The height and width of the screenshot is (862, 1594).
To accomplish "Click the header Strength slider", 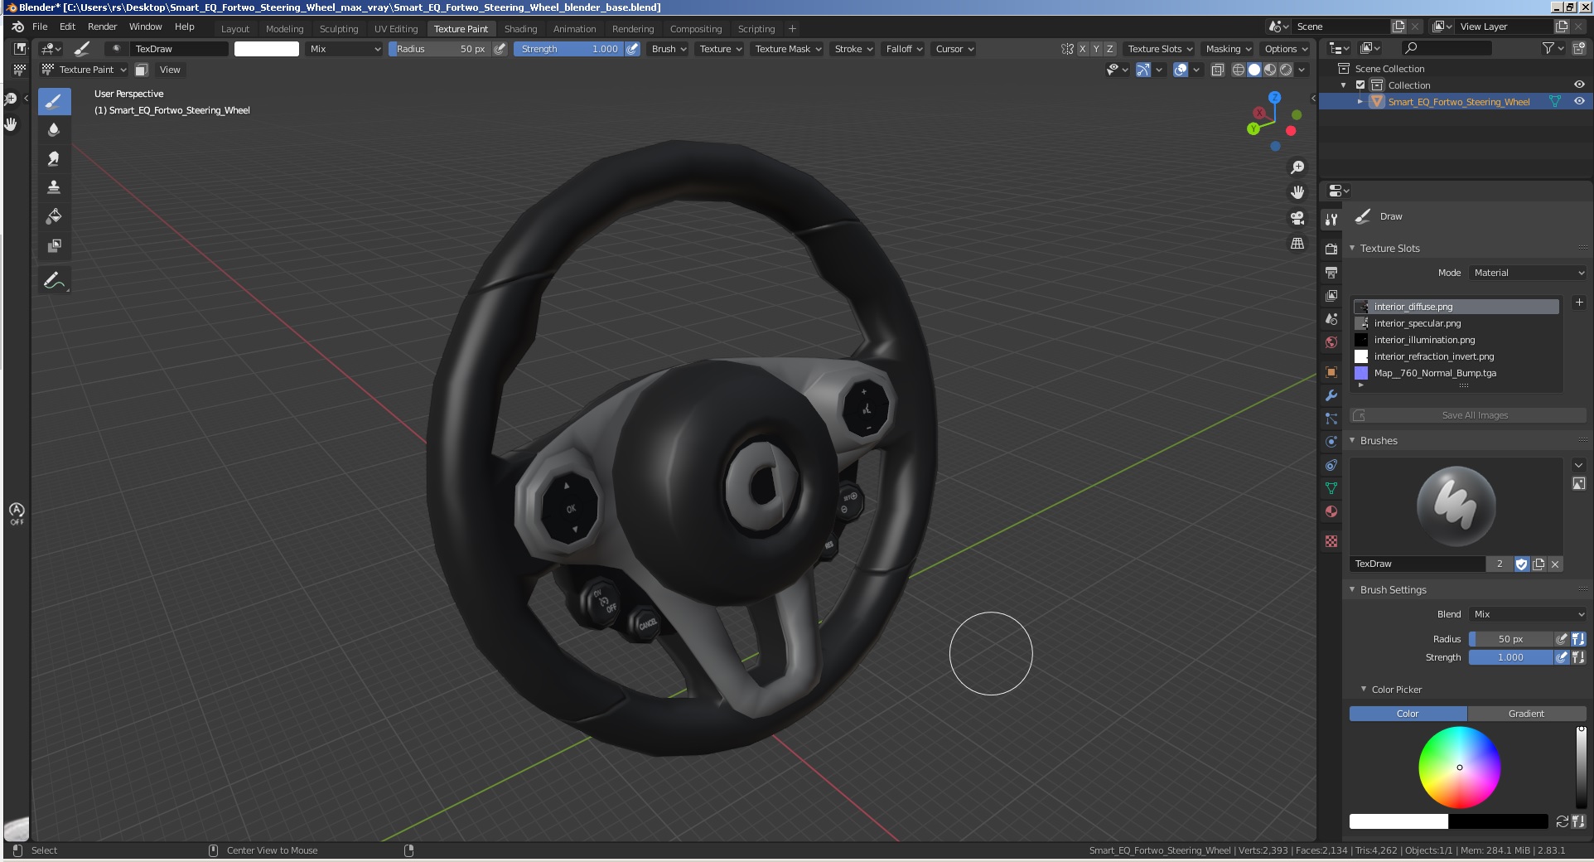I will point(569,49).
